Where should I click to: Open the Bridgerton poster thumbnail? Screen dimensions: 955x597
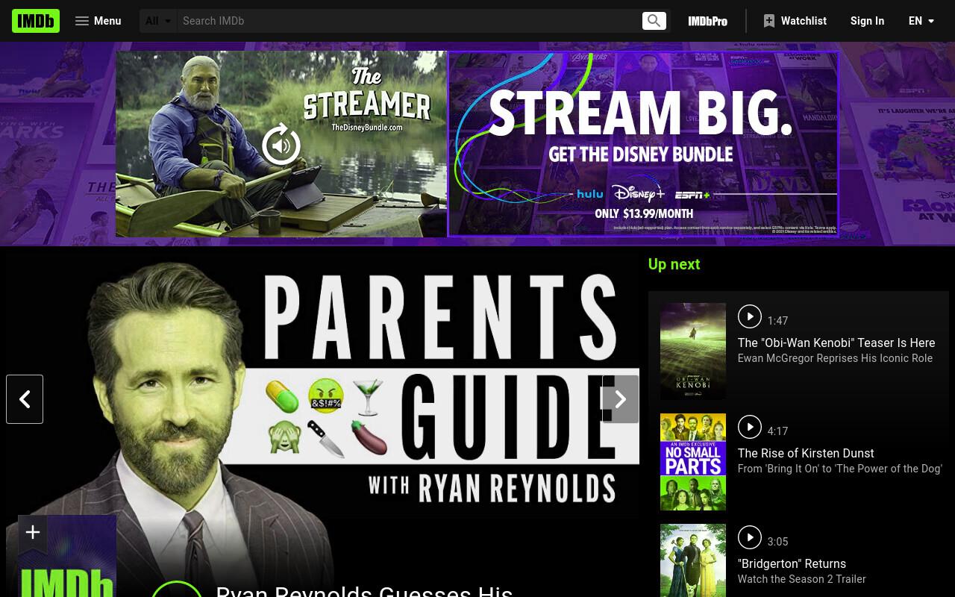693,560
